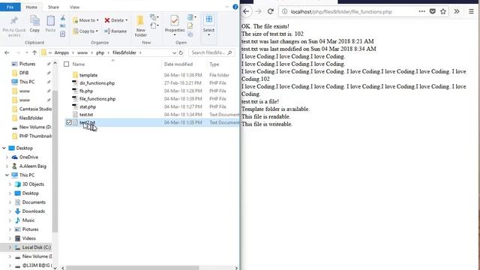
Task: Click site information icon in address bar
Action: click(x=284, y=12)
